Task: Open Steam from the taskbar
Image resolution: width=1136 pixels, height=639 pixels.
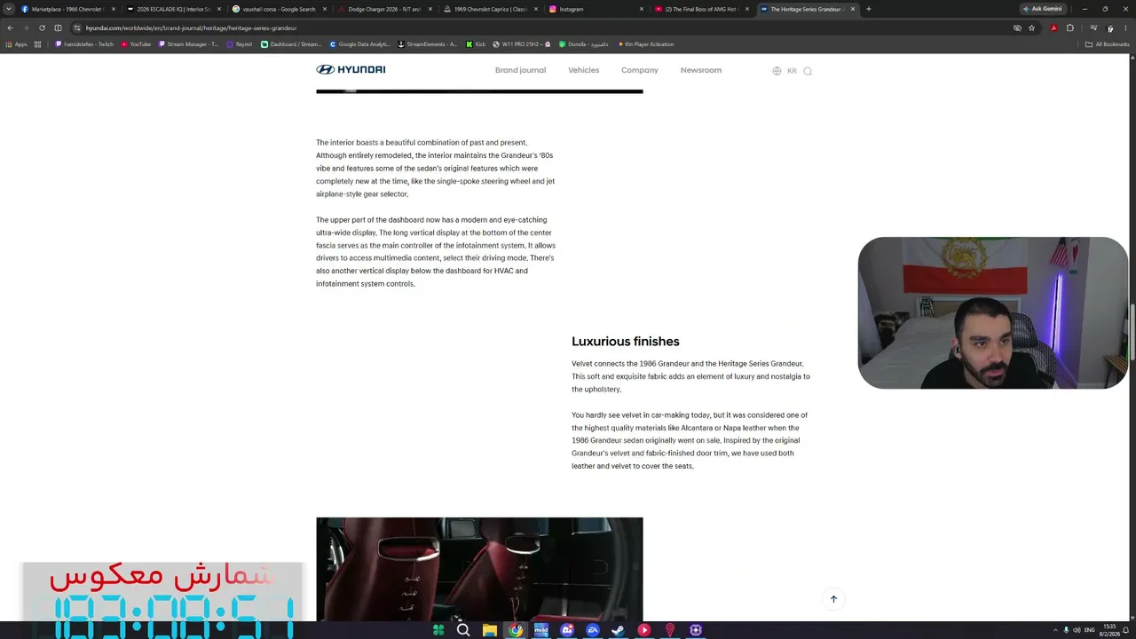Action: pos(619,630)
